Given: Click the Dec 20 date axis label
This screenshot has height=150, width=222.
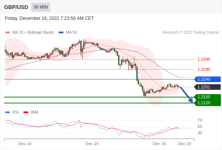Looking at the screenshot, I should [184, 144].
